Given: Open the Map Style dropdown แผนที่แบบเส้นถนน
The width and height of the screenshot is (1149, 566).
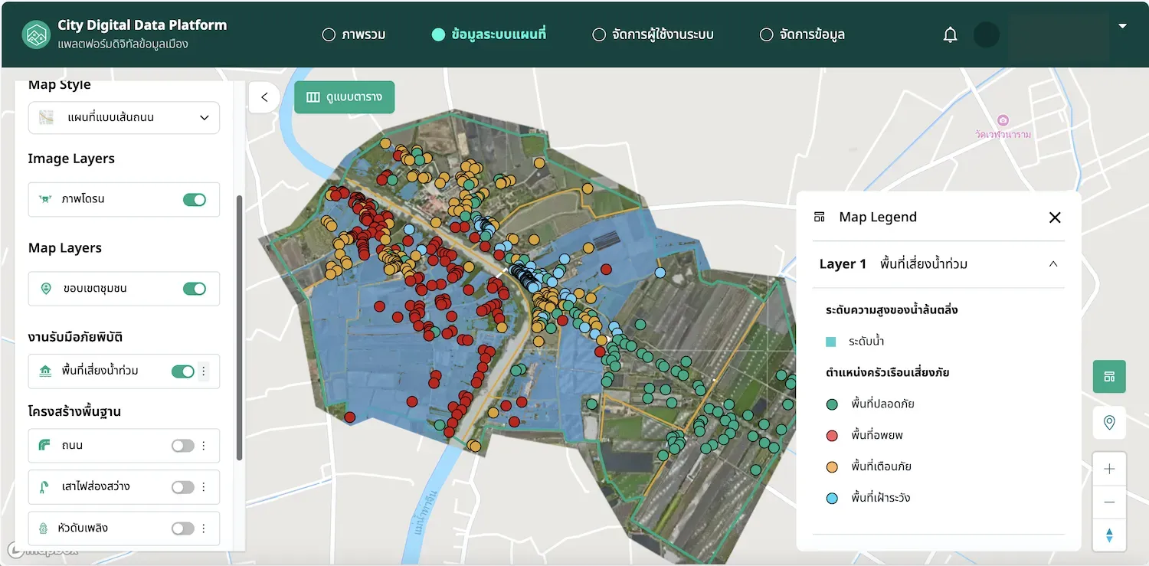Looking at the screenshot, I should [124, 118].
